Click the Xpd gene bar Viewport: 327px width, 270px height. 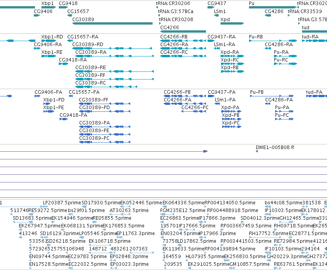pos(232,23)
